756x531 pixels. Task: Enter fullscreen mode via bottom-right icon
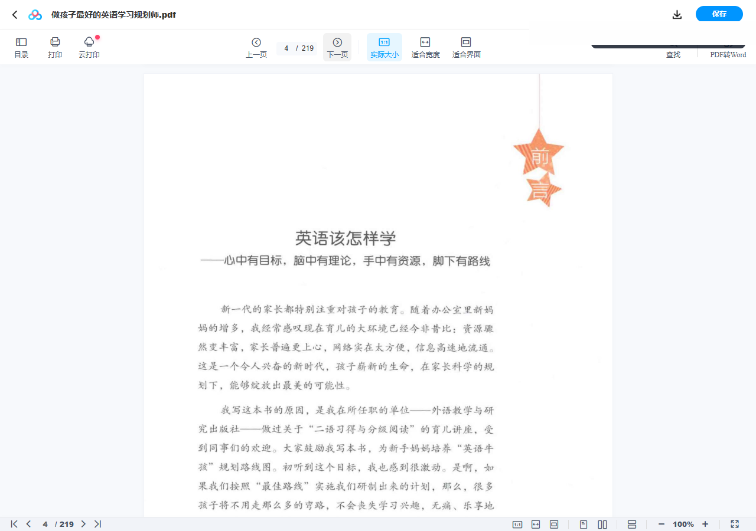pyautogui.click(x=735, y=524)
